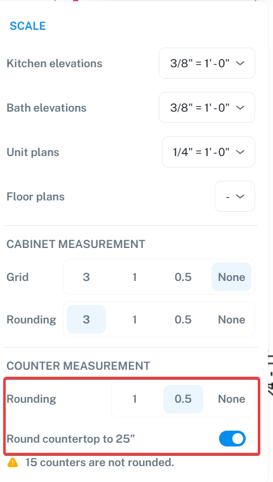Expand the Unit plans scale dropdown

pos(208,152)
